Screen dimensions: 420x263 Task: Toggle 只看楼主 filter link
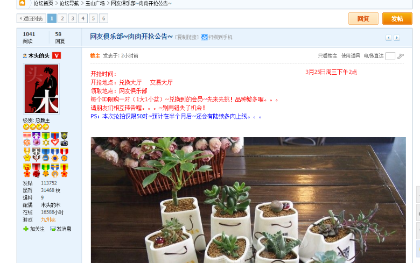pos(327,55)
